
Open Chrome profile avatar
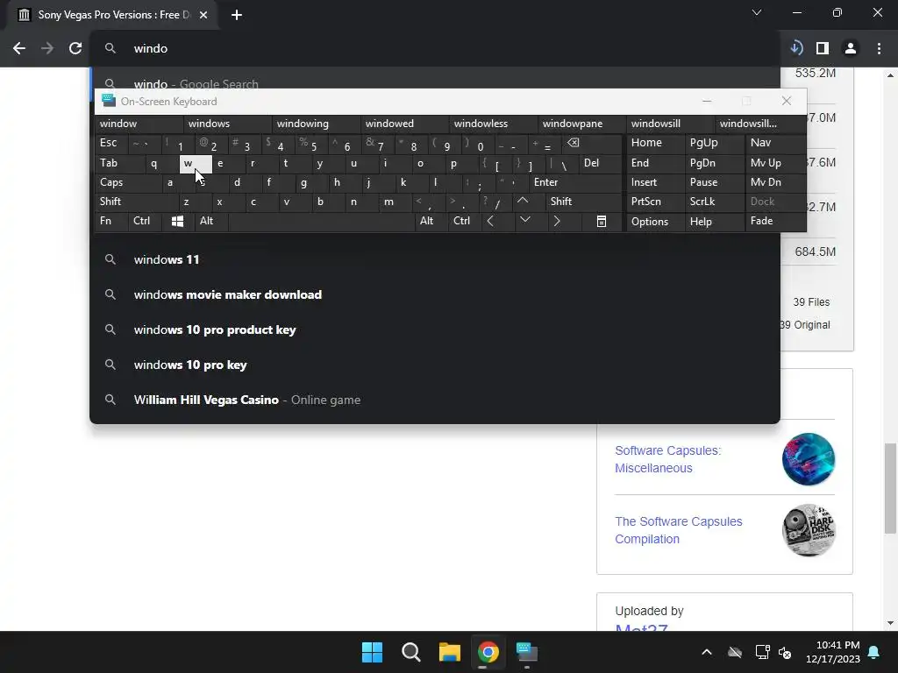pyautogui.click(x=851, y=48)
